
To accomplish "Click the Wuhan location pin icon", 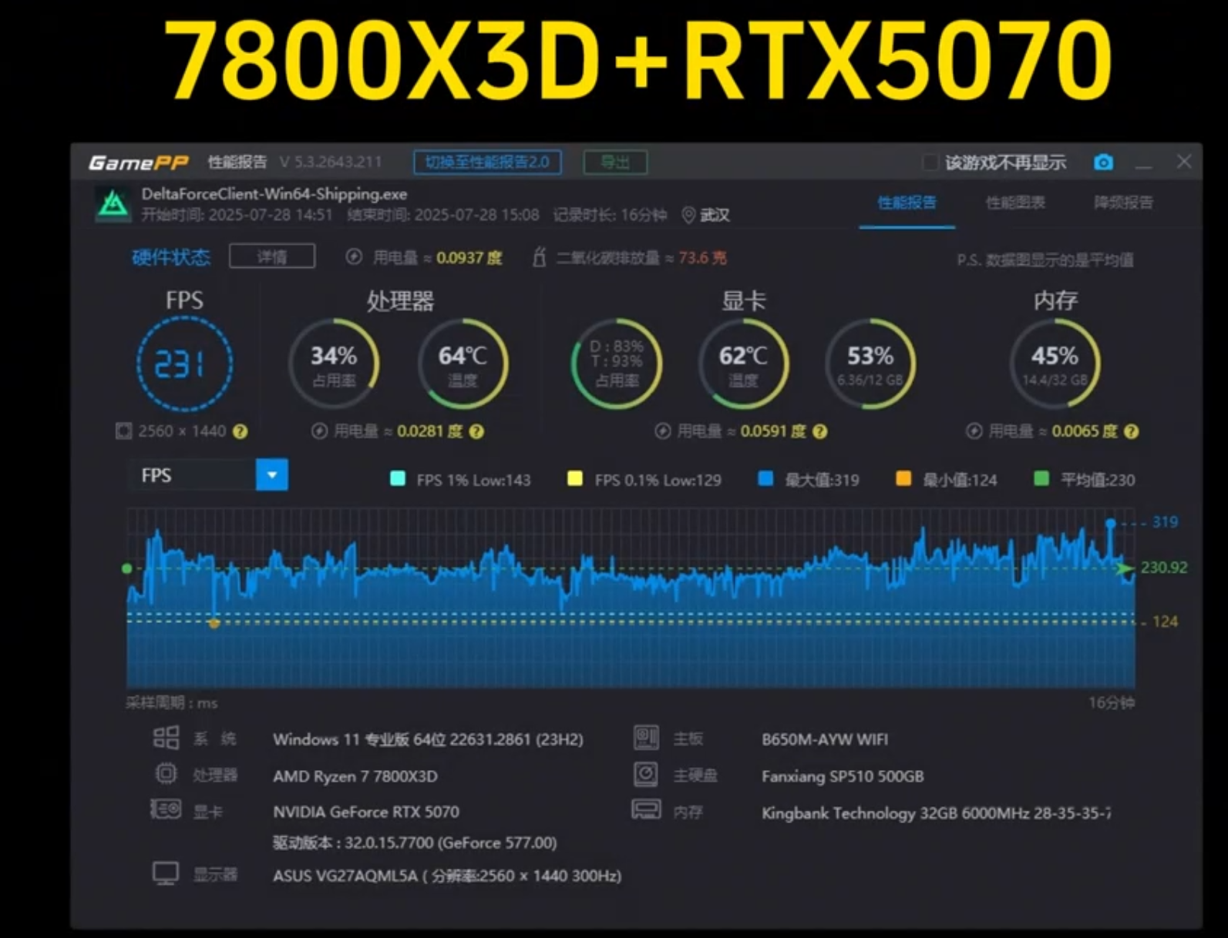I will [x=688, y=215].
